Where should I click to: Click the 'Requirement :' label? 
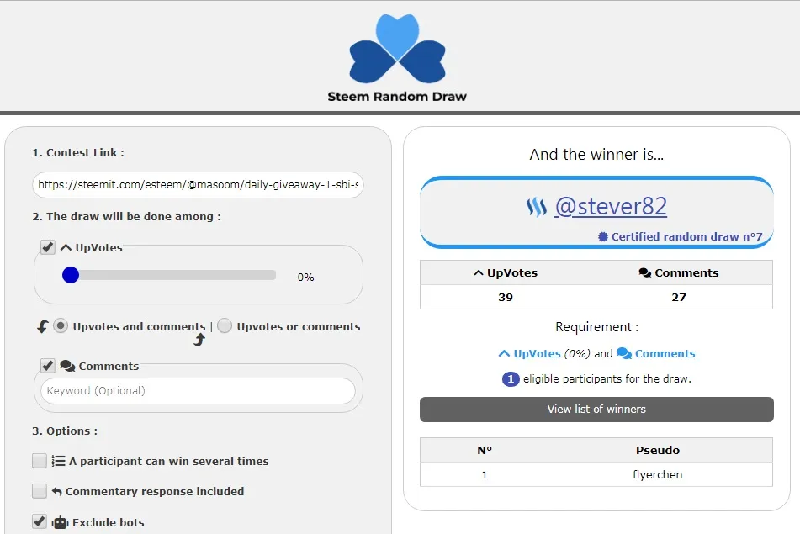point(596,327)
